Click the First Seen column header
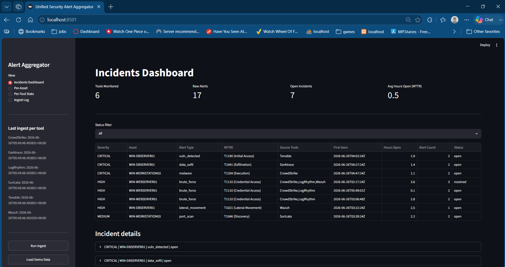The image size is (505, 267). click(356, 147)
